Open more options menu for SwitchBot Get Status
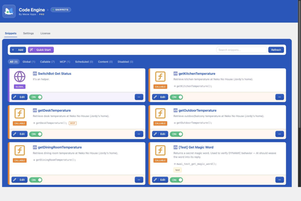301x201 pixels. click(139, 97)
